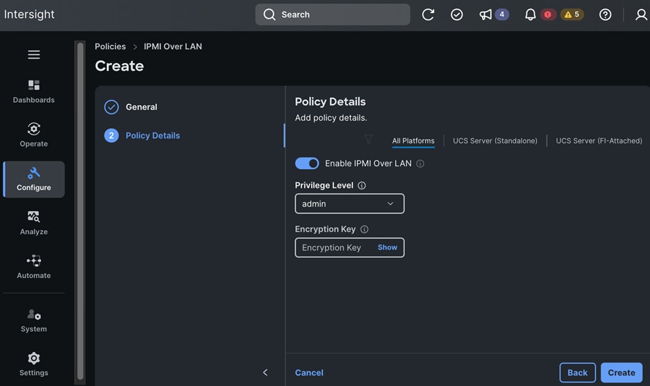The image size is (650, 386).
Task: Click into the Search box
Action: click(x=333, y=15)
